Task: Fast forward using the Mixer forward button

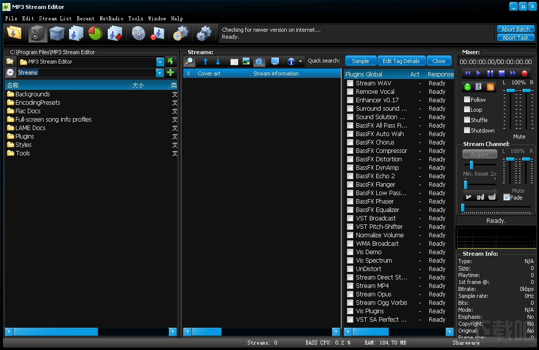Action: pos(513,73)
